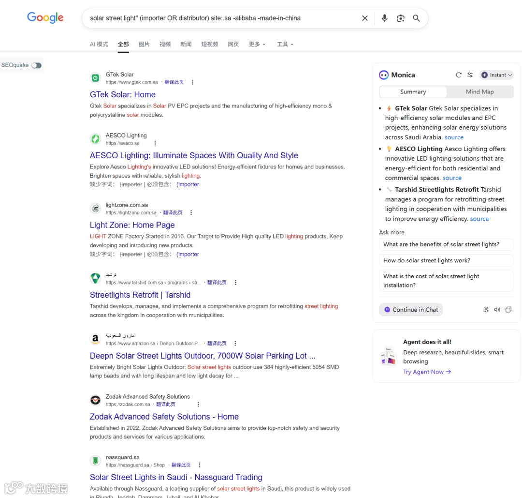Switch to 新闻 news tab
The width and height of the screenshot is (522, 498).
tap(186, 45)
